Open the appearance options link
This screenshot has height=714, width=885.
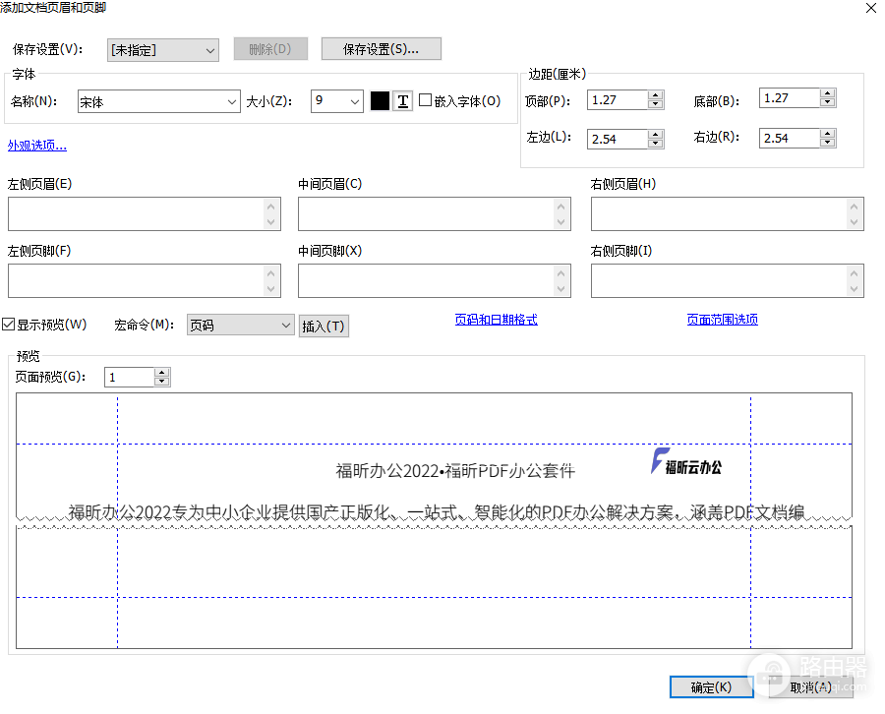[37, 146]
